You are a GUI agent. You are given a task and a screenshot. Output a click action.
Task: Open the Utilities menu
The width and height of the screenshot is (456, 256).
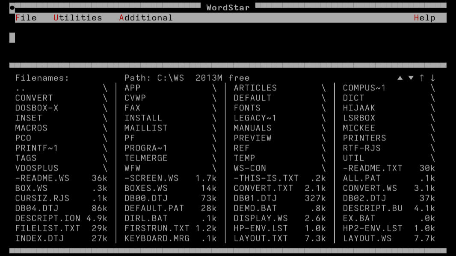click(x=77, y=17)
